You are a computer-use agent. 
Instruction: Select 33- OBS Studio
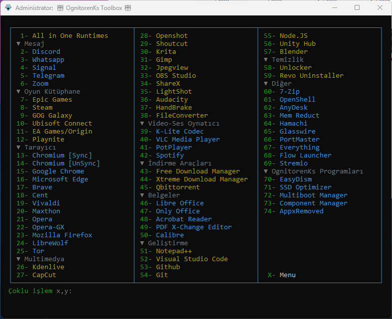click(x=168, y=76)
